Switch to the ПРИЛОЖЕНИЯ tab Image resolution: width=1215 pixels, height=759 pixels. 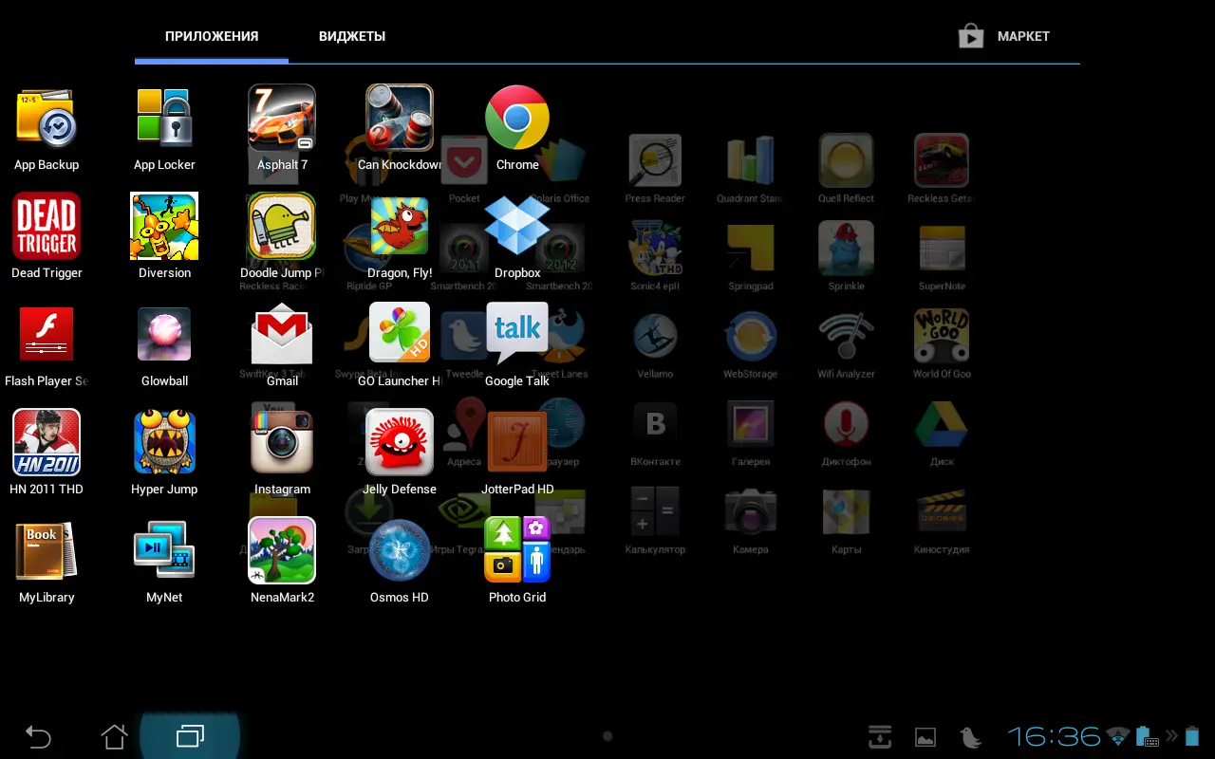[212, 36]
